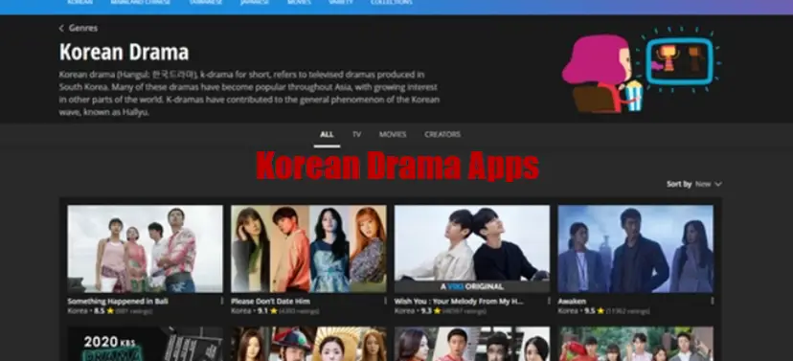Switch to the CREATORS filter tab
Viewport: 793px width, 361px height.
(x=442, y=134)
